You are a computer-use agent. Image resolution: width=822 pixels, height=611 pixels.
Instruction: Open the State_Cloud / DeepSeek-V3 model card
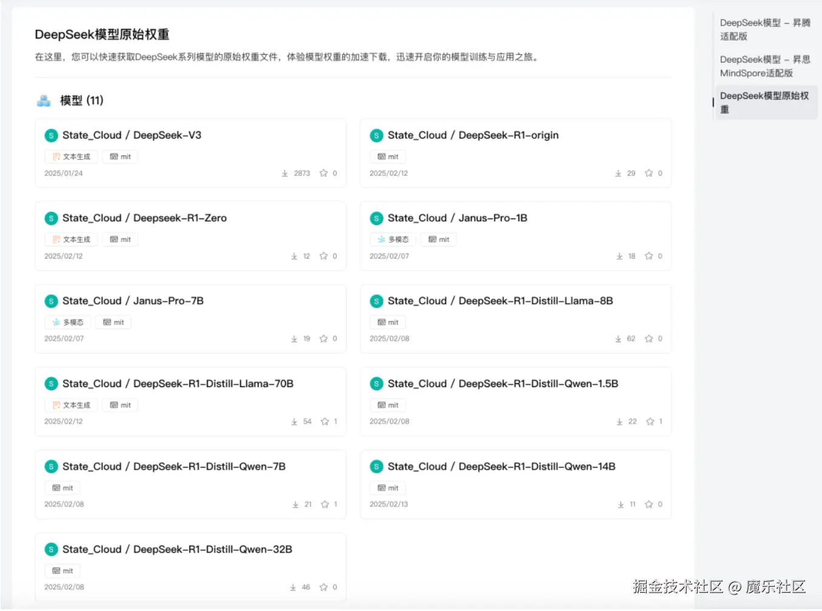pos(190,153)
